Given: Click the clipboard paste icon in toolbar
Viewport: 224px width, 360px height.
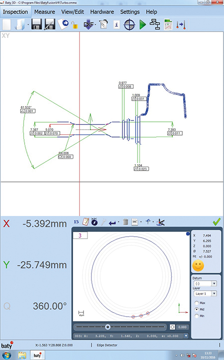Looking at the screenshot, I should (104, 24).
